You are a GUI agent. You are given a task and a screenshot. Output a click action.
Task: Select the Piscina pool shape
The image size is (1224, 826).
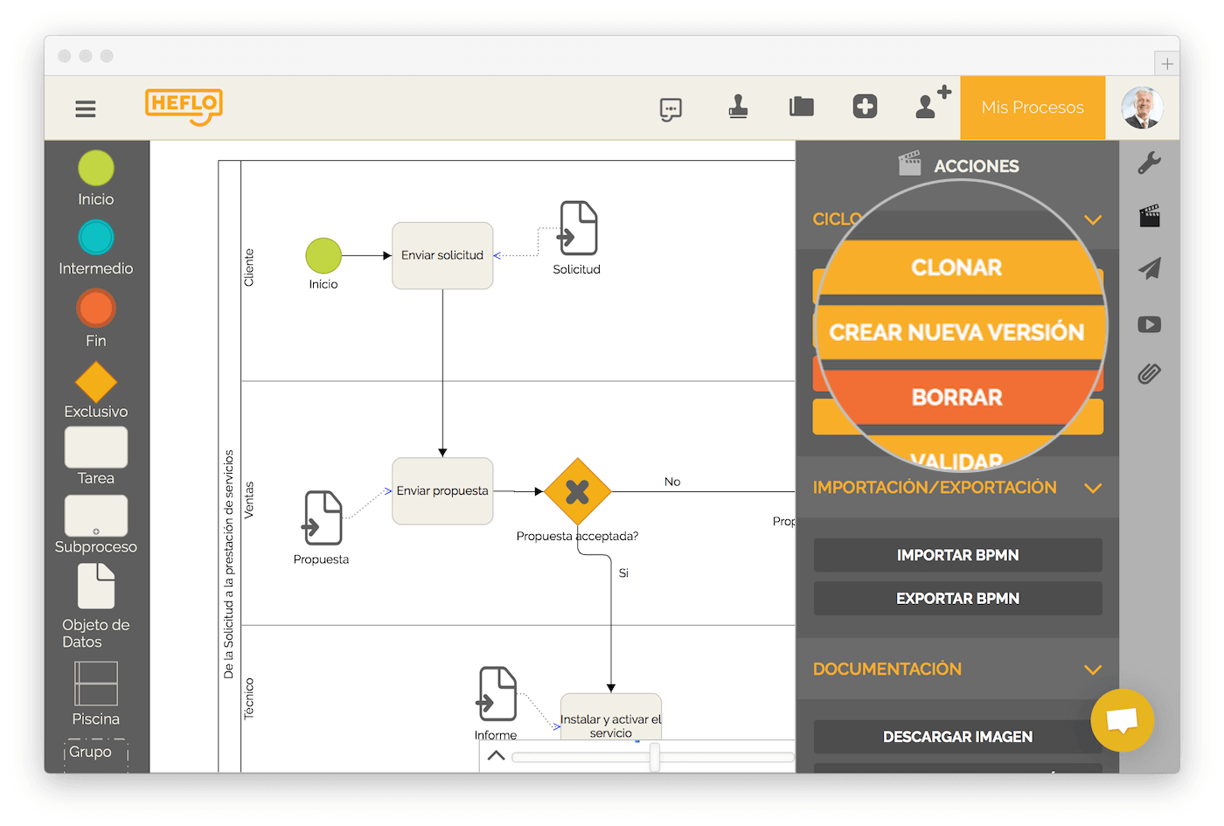point(96,683)
